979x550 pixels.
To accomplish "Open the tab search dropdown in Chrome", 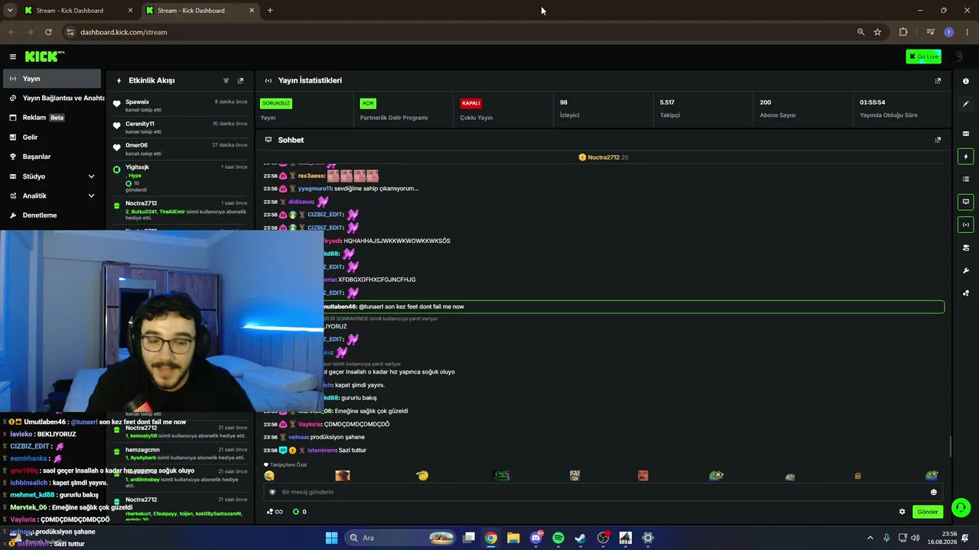I will point(10,11).
